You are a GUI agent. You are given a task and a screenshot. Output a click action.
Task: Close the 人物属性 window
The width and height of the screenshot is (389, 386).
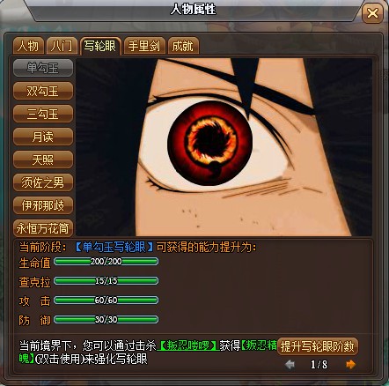coord(372,13)
